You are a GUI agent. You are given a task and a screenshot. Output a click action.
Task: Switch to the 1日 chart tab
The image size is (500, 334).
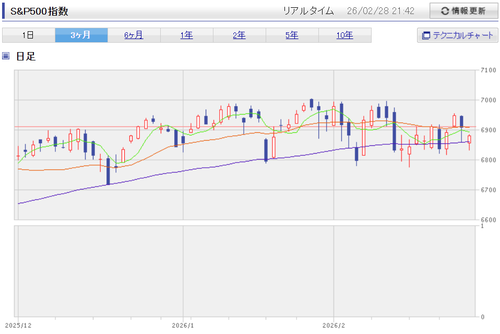(x=28, y=35)
